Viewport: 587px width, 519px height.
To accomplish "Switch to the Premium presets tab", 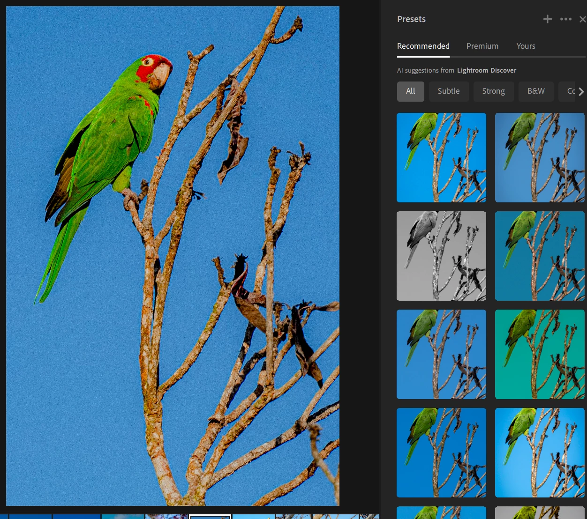I will (482, 46).
